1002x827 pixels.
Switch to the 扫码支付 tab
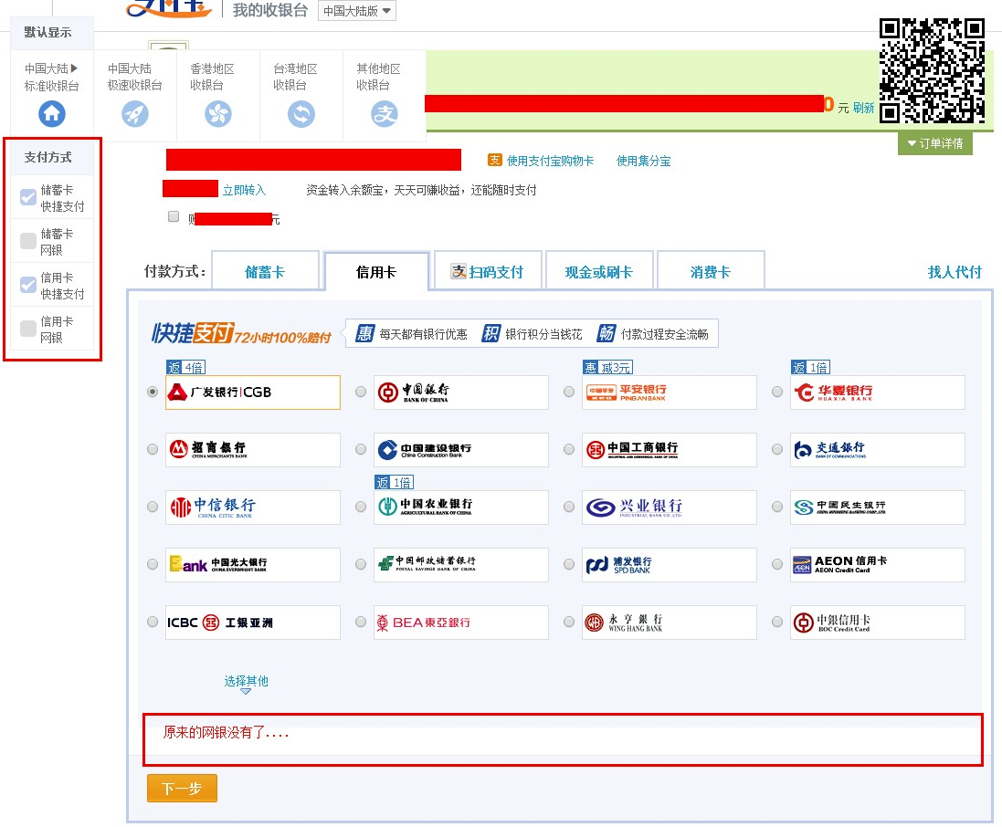pos(488,271)
